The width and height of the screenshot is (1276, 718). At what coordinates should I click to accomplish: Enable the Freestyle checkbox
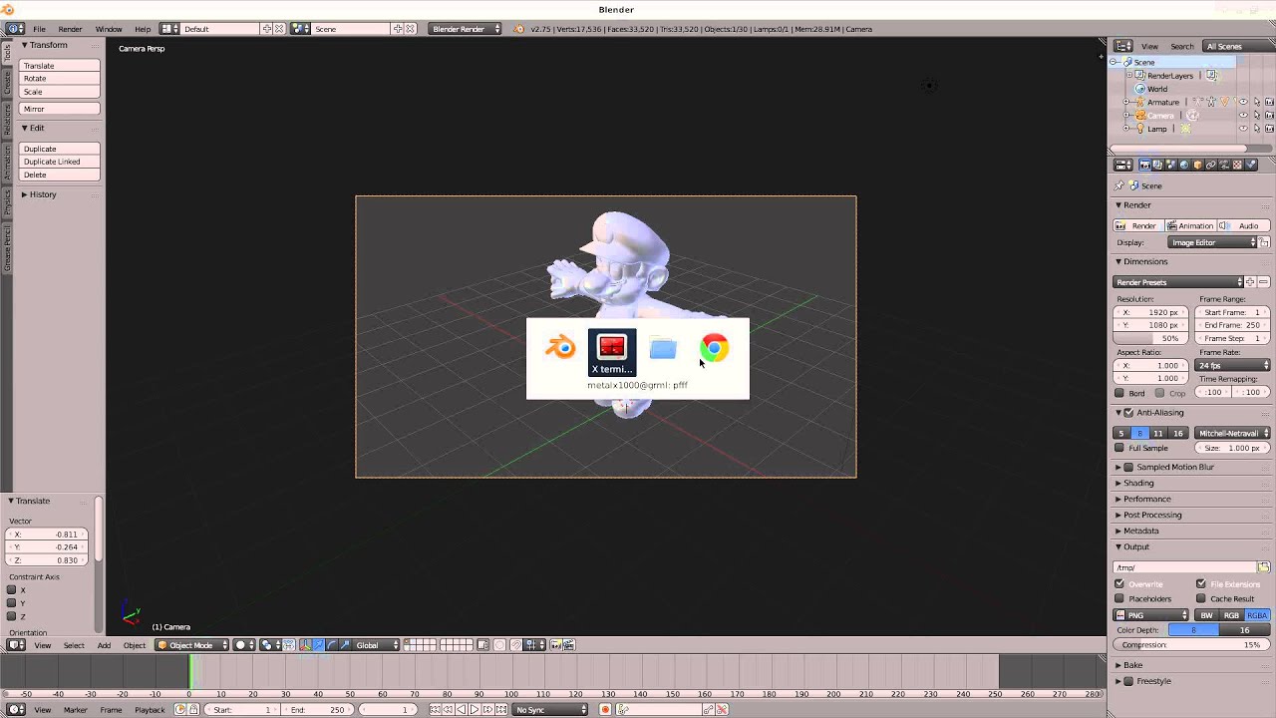click(x=1128, y=681)
